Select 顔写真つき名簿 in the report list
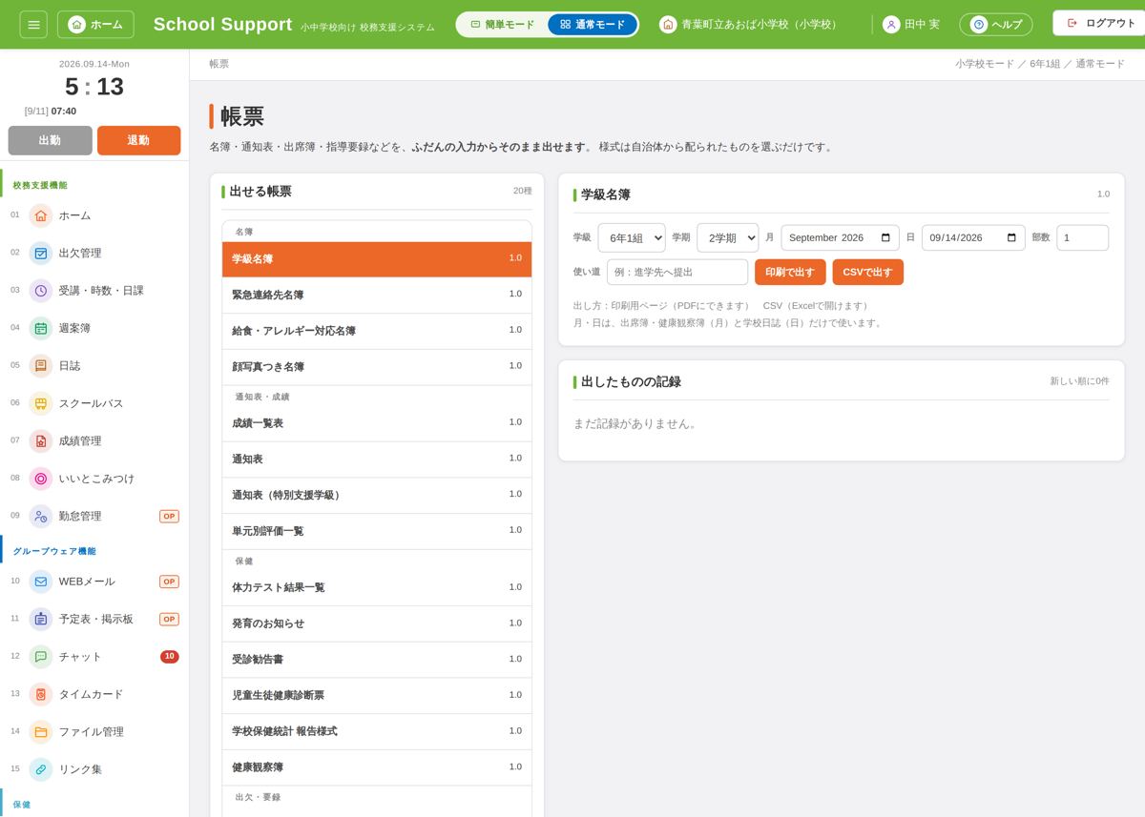The width and height of the screenshot is (1145, 817). tap(377, 367)
